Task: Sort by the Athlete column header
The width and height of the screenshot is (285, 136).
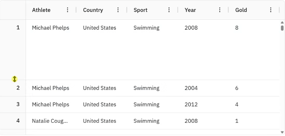Action: point(41,10)
